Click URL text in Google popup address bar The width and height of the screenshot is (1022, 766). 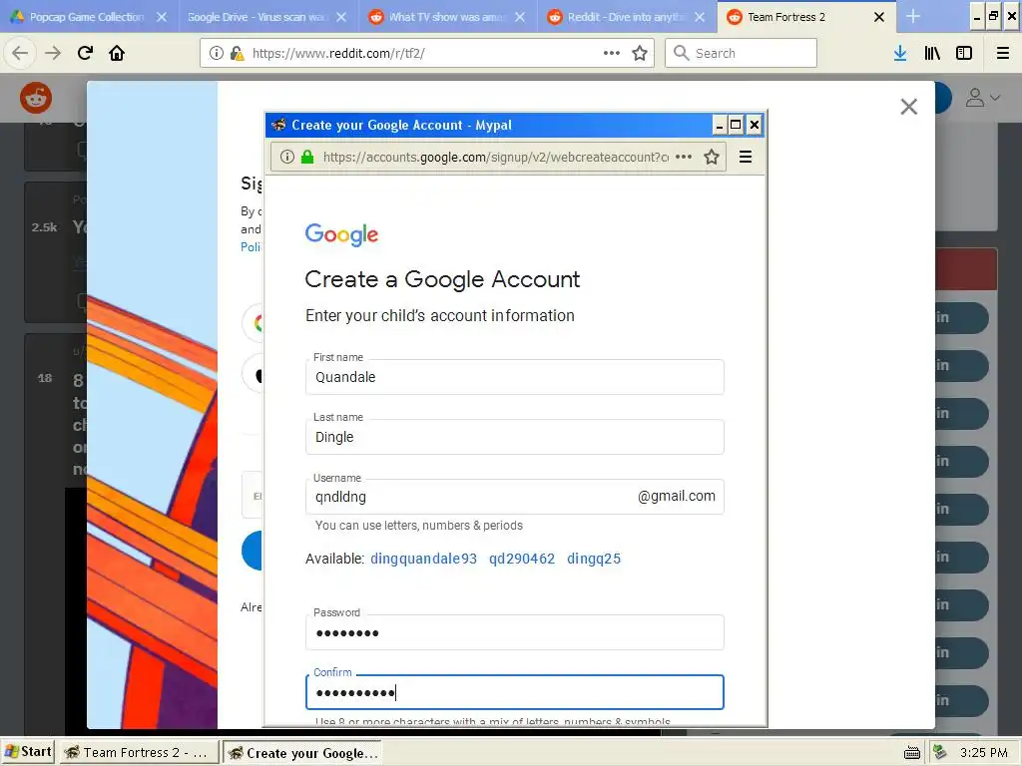click(496, 157)
